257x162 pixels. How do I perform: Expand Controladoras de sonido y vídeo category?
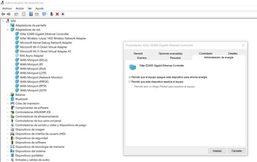coord(8,125)
